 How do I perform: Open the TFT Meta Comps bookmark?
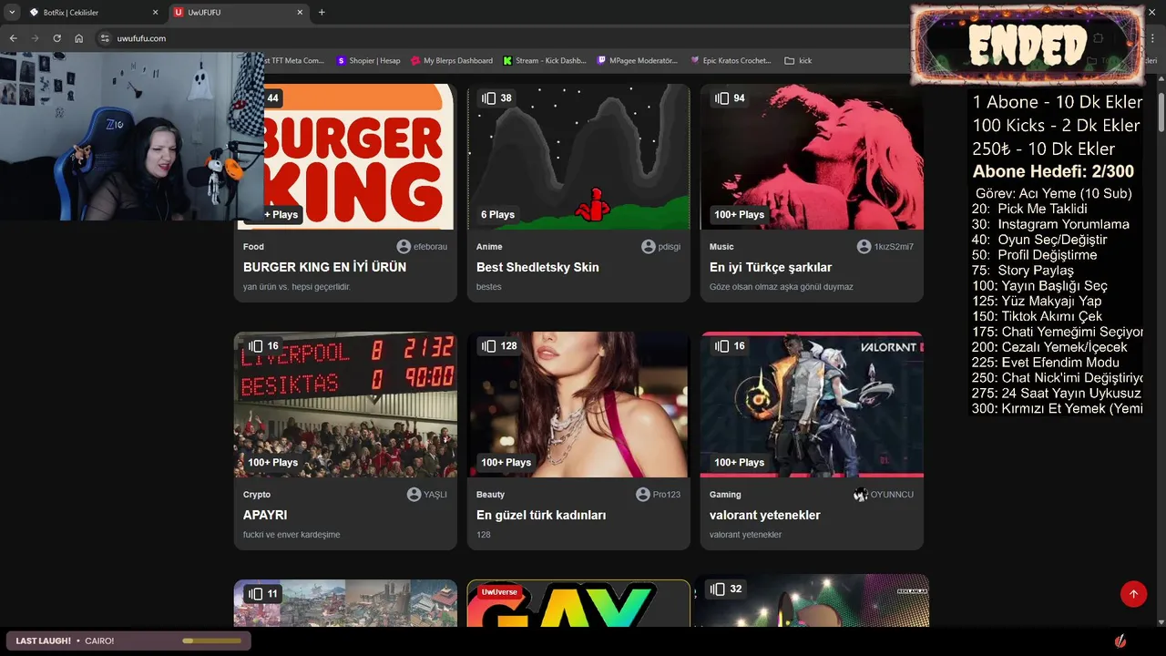[x=293, y=60]
